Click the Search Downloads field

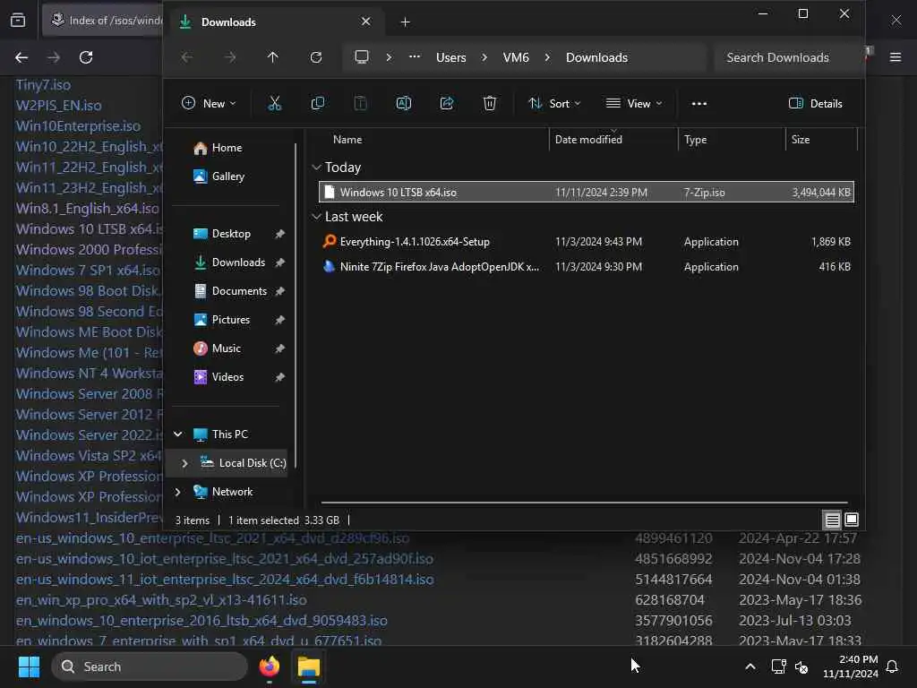[x=788, y=57]
